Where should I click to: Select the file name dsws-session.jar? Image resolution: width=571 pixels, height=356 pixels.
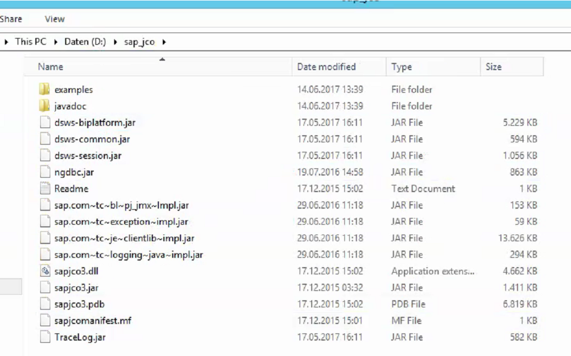pyautogui.click(x=88, y=156)
